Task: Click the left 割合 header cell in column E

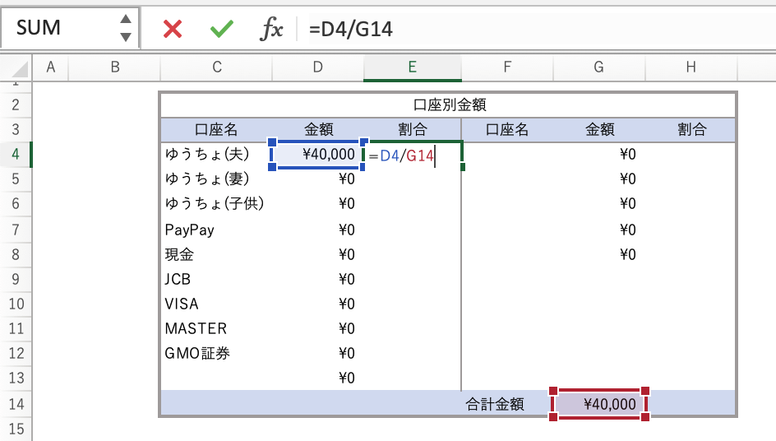Action: tap(413, 129)
